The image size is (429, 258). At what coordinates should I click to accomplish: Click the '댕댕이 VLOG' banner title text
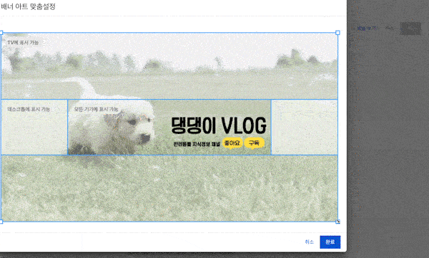point(219,125)
